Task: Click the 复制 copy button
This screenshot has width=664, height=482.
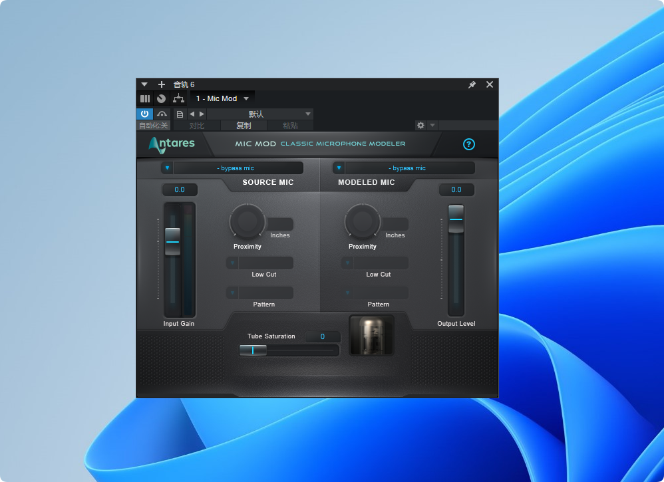Action: (x=244, y=126)
